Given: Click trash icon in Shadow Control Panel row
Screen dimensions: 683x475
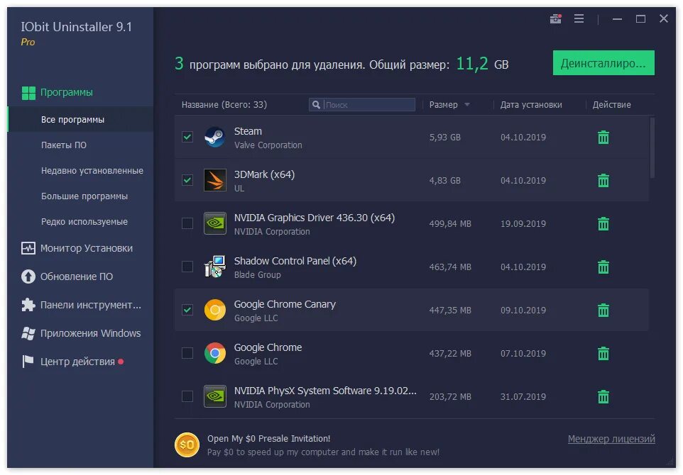Looking at the screenshot, I should 603,267.
